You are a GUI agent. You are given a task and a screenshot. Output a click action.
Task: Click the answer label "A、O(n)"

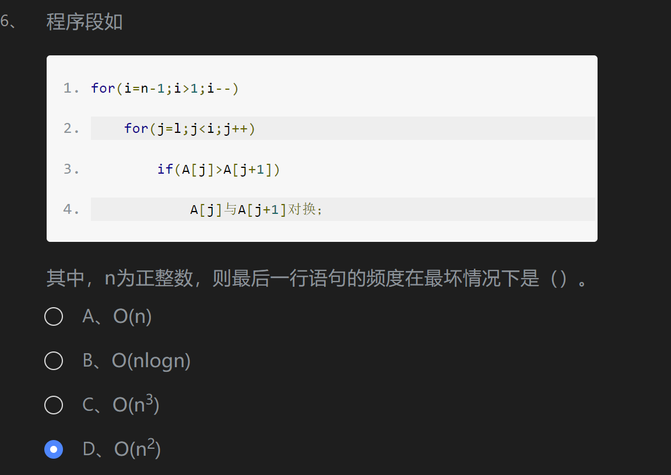pos(117,316)
